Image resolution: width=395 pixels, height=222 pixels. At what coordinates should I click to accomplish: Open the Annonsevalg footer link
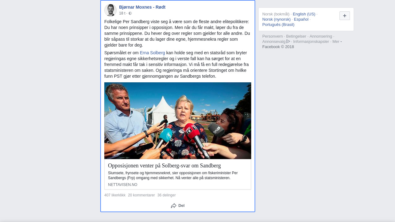coord(274,41)
